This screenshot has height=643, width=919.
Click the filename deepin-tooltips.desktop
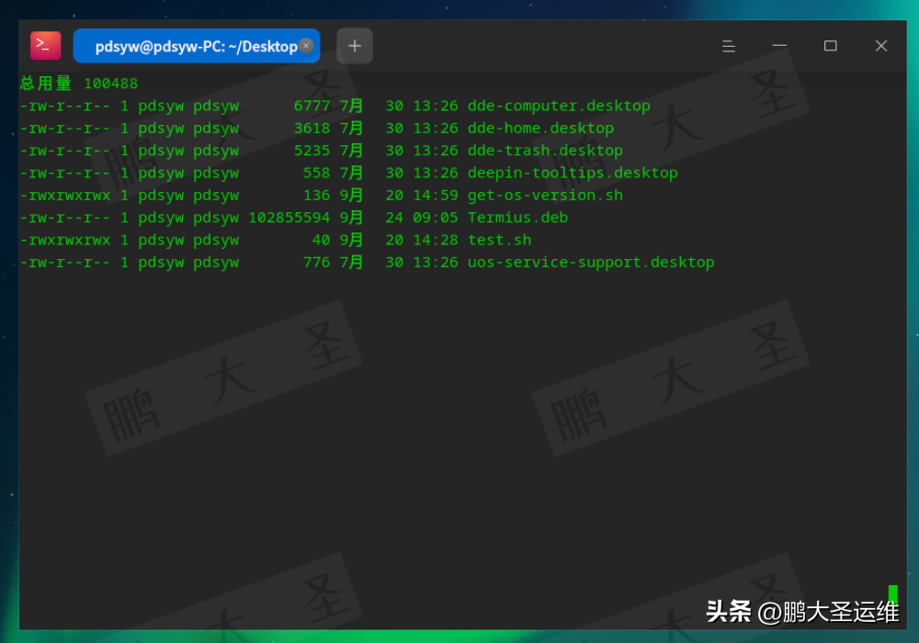[573, 173]
